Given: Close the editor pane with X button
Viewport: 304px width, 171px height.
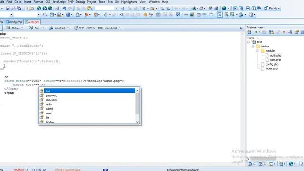Looking at the screenshot, I should [x=241, y=28].
